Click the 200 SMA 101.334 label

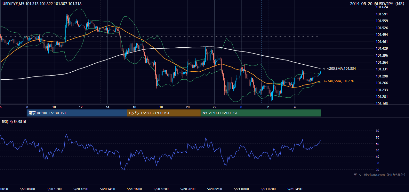pyautogui.click(x=340, y=68)
